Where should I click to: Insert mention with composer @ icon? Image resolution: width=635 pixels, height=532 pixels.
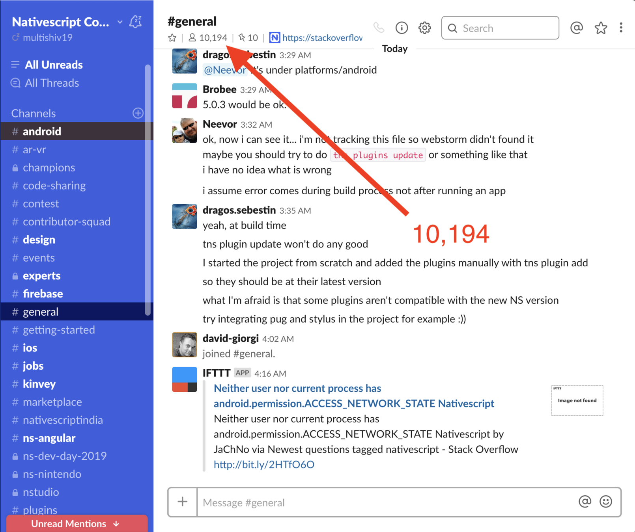[585, 501]
